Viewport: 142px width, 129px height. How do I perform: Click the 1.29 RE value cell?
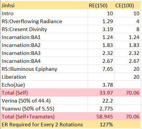coord(101,21)
